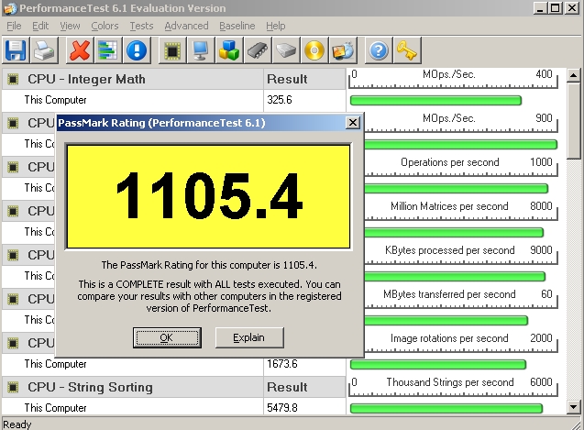The width and height of the screenshot is (584, 430).
Task: Click the Explain button
Action: pyautogui.click(x=249, y=338)
